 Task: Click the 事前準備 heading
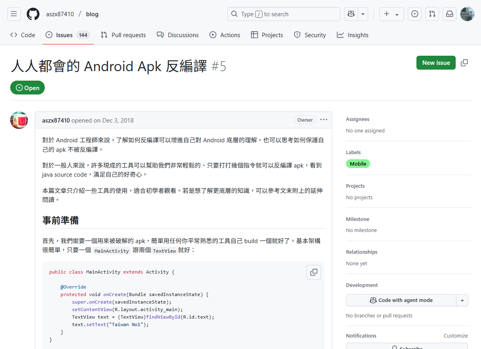pos(60,221)
